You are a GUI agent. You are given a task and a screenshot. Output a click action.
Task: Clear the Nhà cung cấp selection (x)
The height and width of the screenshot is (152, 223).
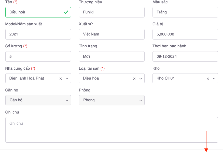coord(61,79)
